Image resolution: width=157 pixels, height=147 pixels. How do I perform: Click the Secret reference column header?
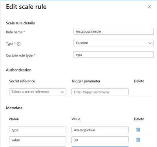pyautogui.click(x=22, y=81)
